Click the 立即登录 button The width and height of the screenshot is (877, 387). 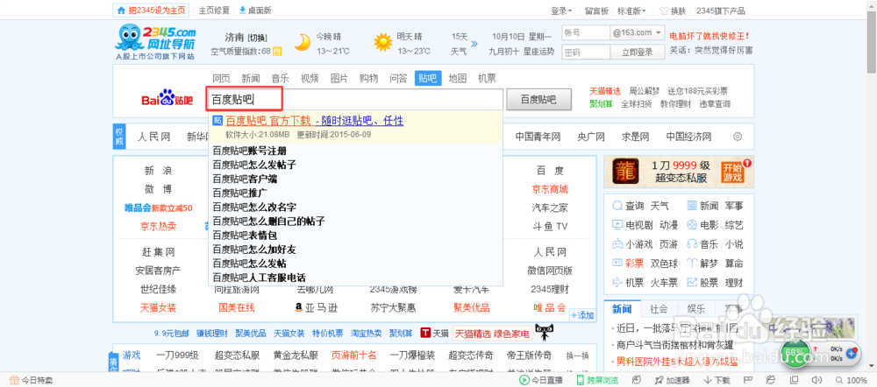[x=637, y=52]
